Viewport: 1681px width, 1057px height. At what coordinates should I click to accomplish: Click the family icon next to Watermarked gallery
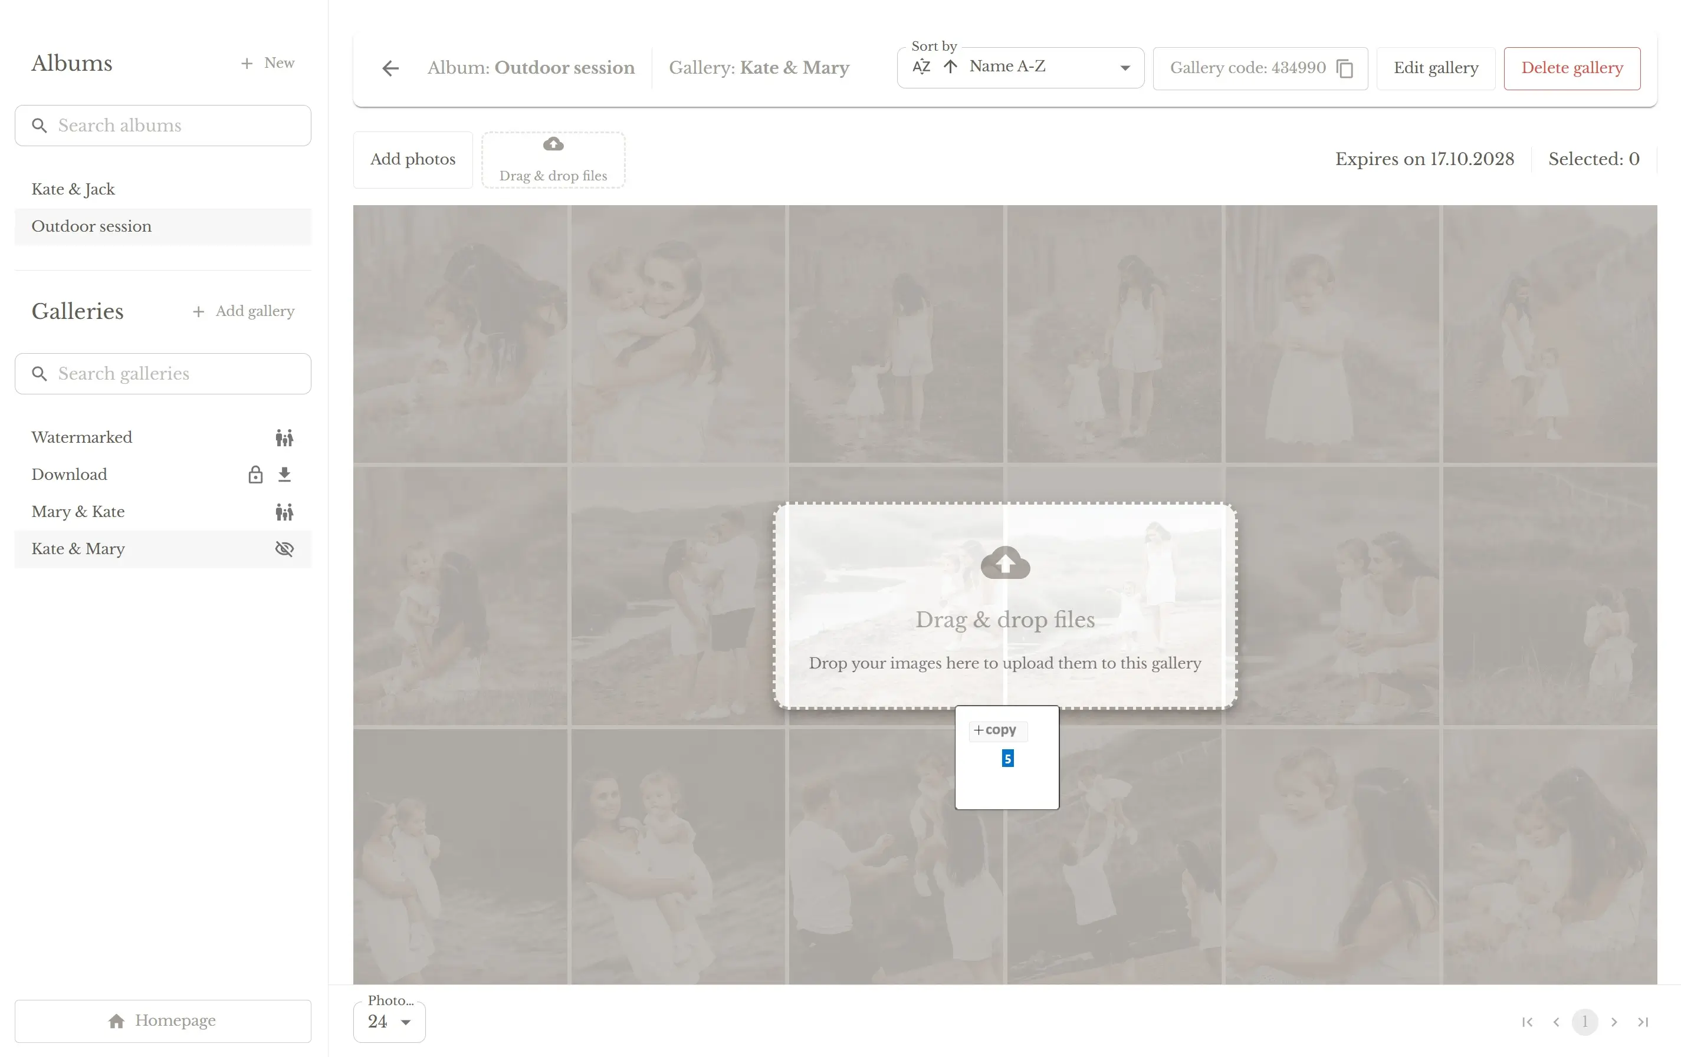[x=284, y=438]
